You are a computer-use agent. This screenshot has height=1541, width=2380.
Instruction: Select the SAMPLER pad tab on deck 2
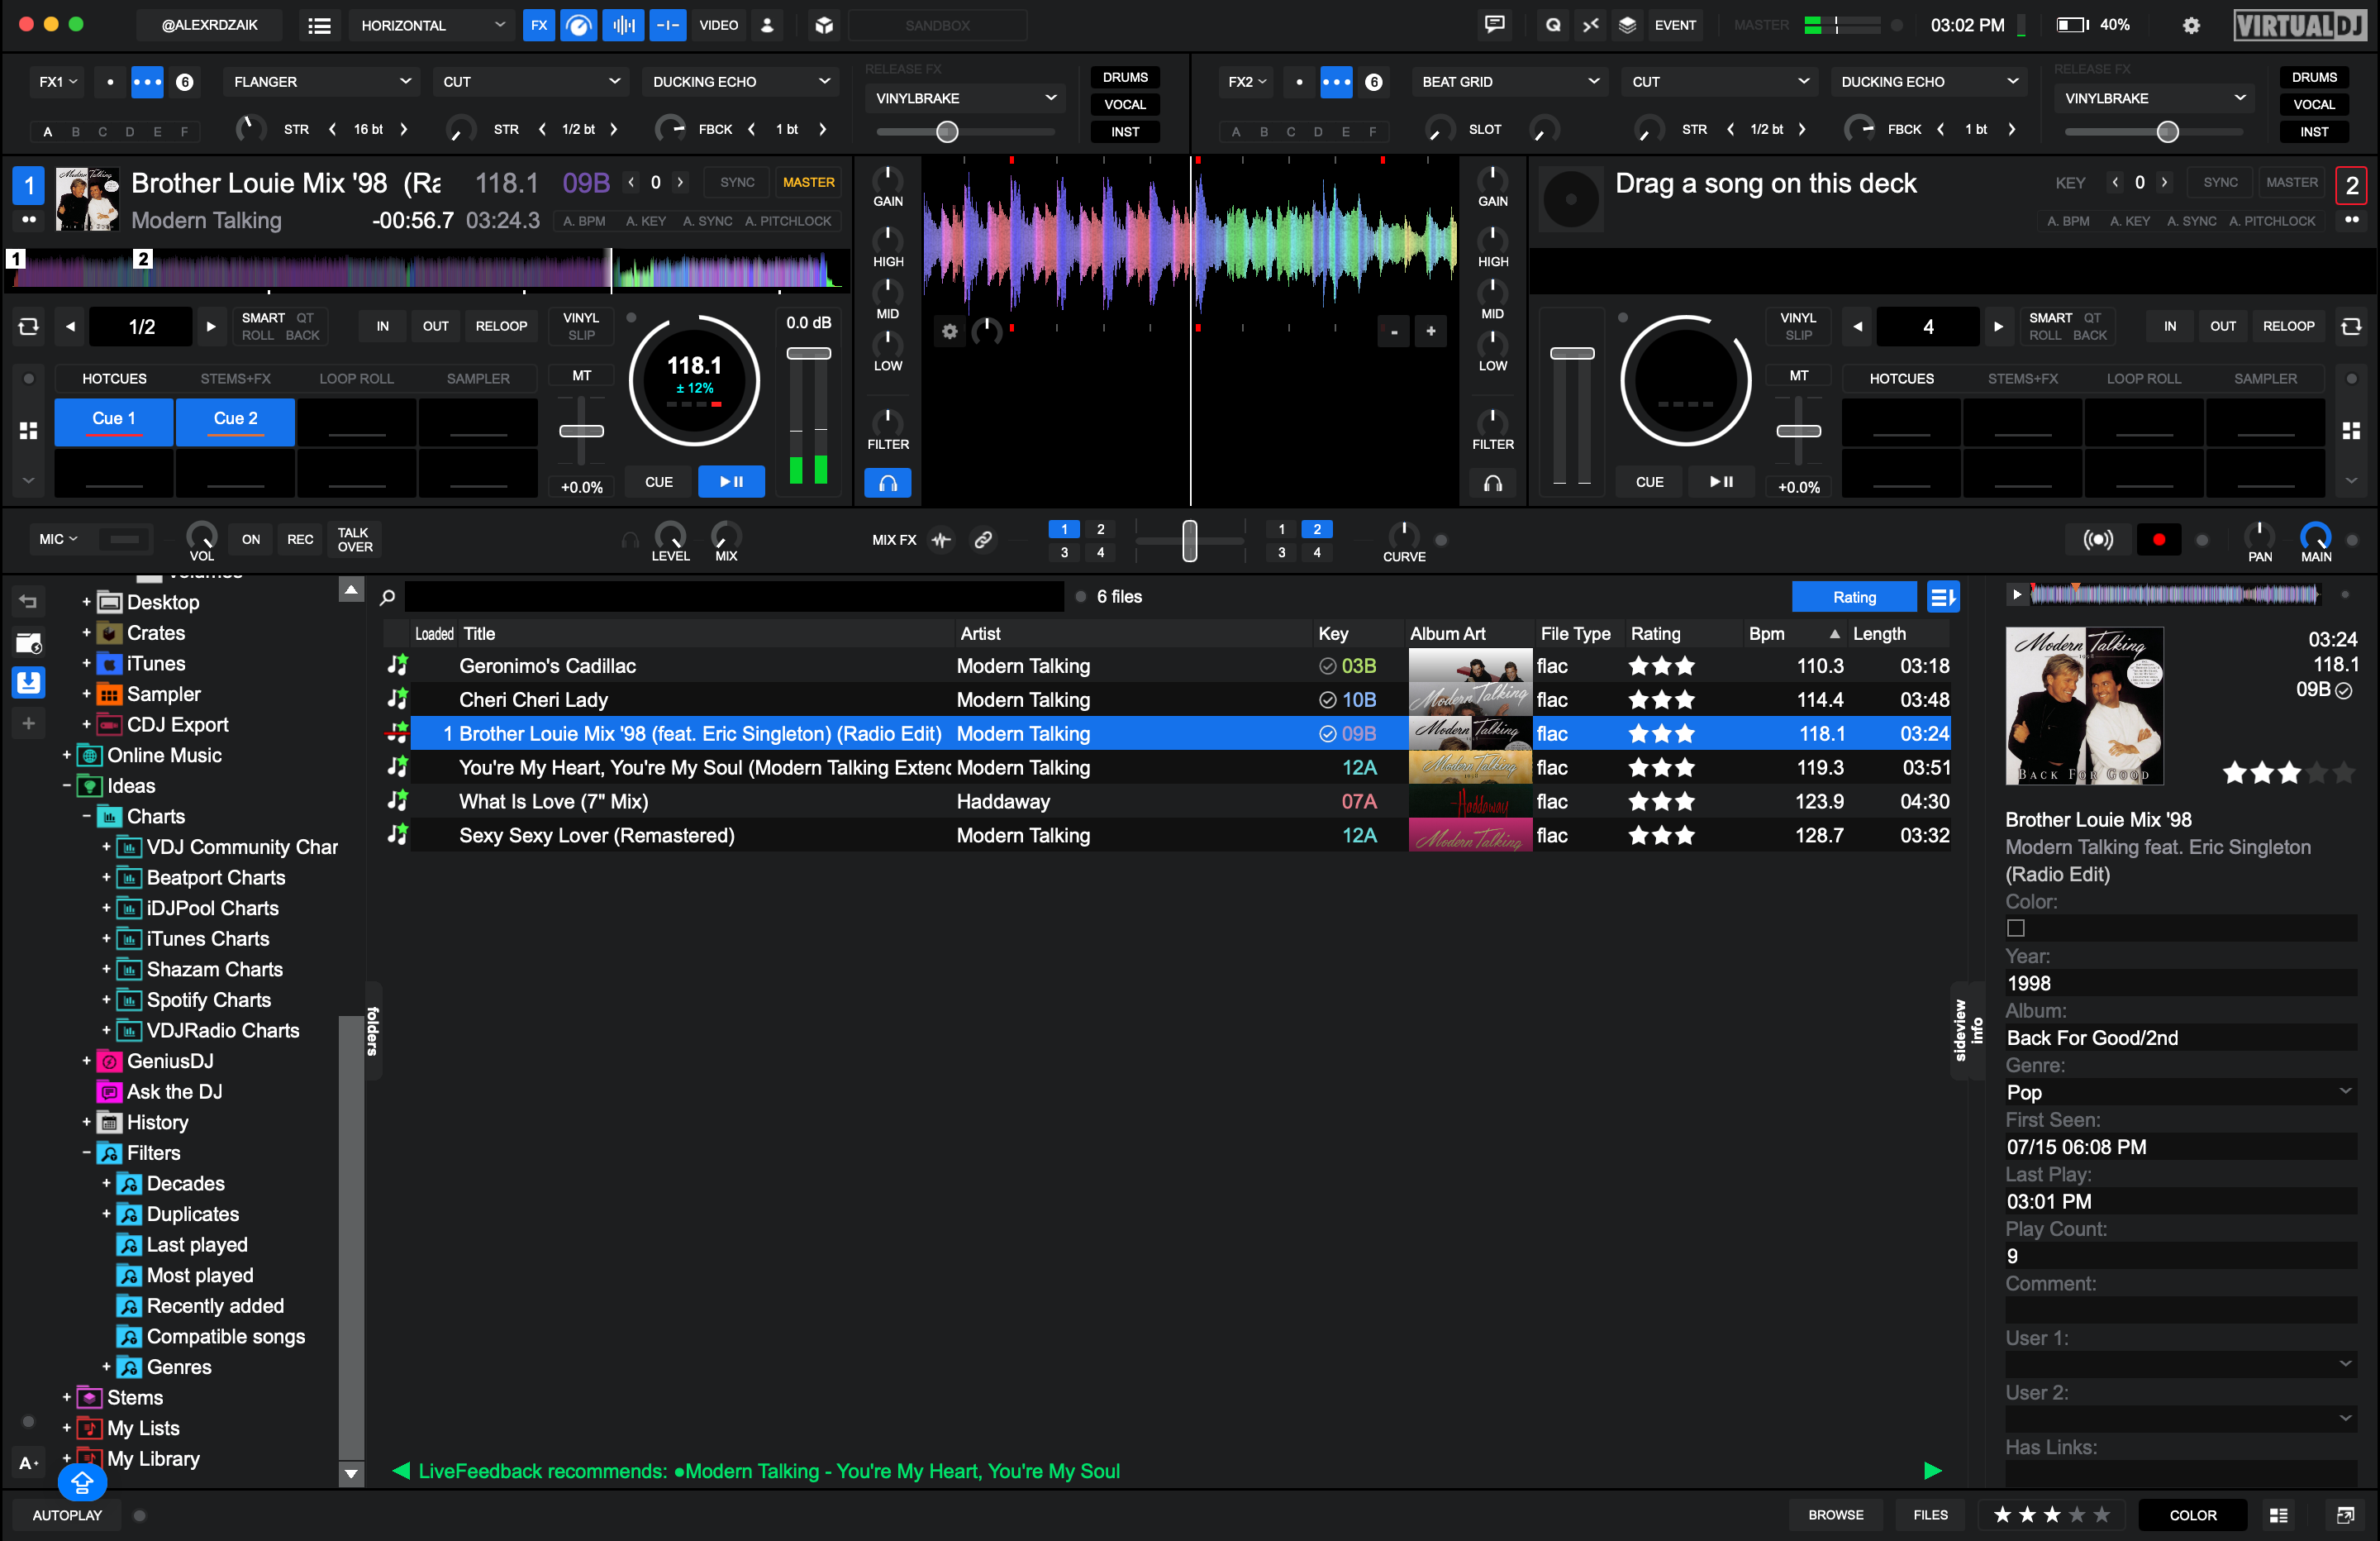(2265, 379)
